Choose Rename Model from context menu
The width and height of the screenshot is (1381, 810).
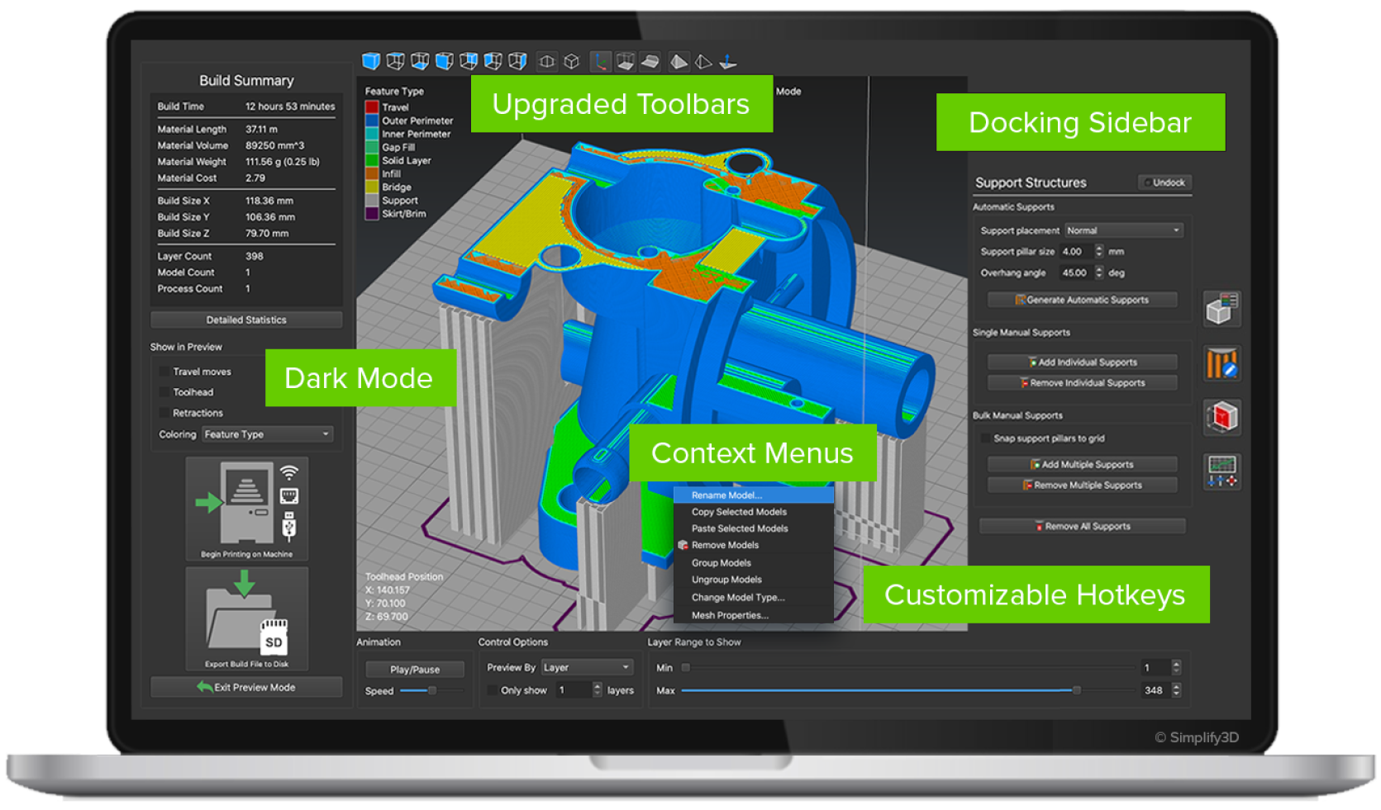click(726, 495)
